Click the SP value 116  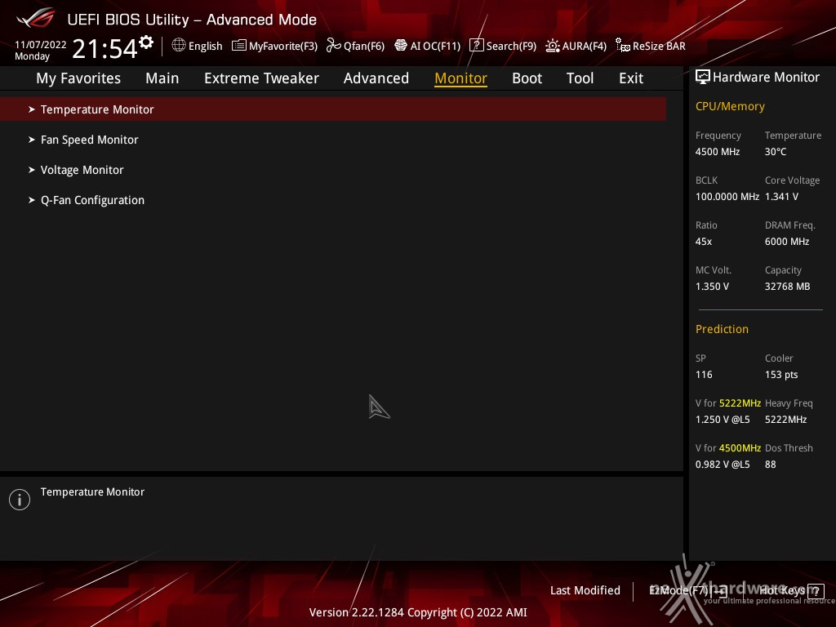point(704,375)
